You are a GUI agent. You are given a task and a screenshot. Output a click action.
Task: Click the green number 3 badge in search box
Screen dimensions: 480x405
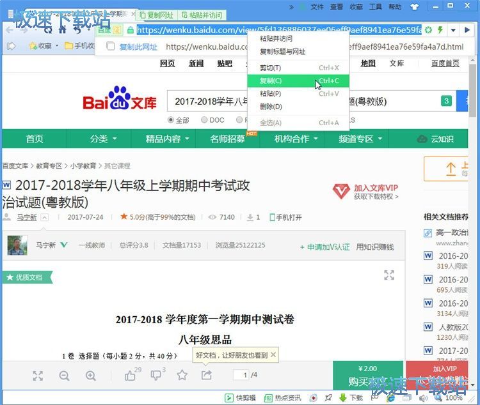pyautogui.click(x=446, y=101)
